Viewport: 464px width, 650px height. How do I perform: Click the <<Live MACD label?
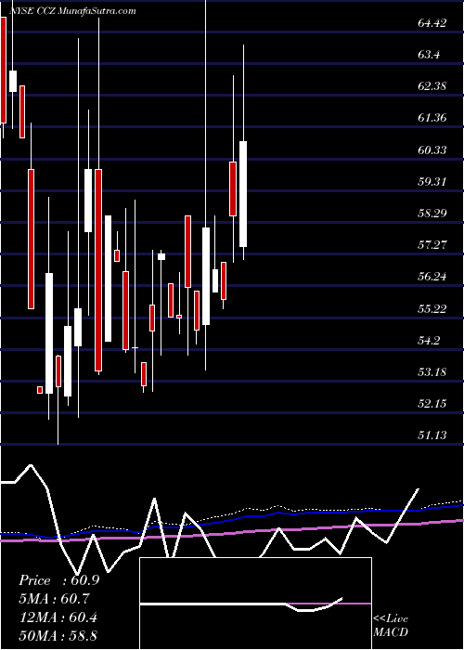(391, 626)
